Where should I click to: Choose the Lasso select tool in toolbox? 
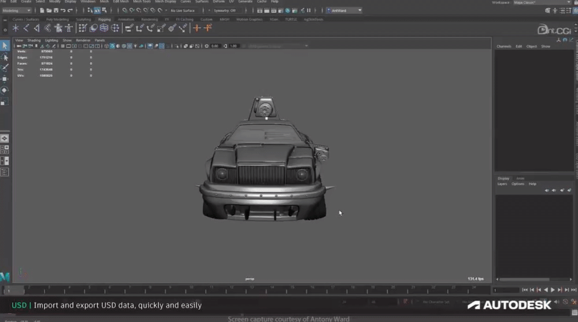(x=5, y=57)
